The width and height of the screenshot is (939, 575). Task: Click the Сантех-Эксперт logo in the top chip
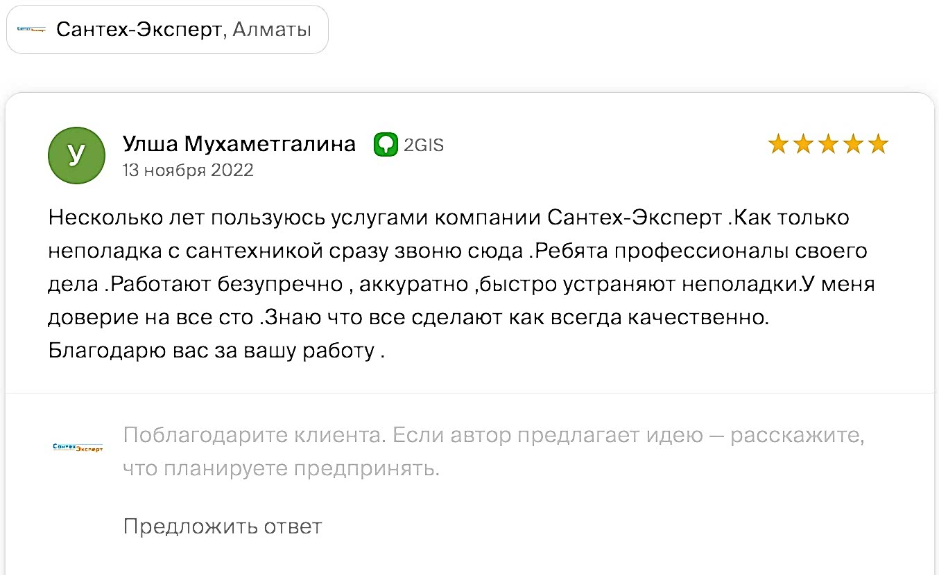click(31, 30)
